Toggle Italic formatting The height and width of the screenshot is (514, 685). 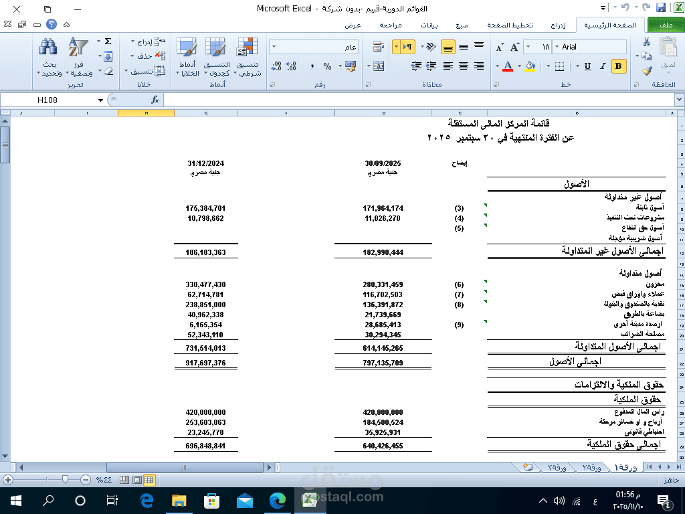603,66
